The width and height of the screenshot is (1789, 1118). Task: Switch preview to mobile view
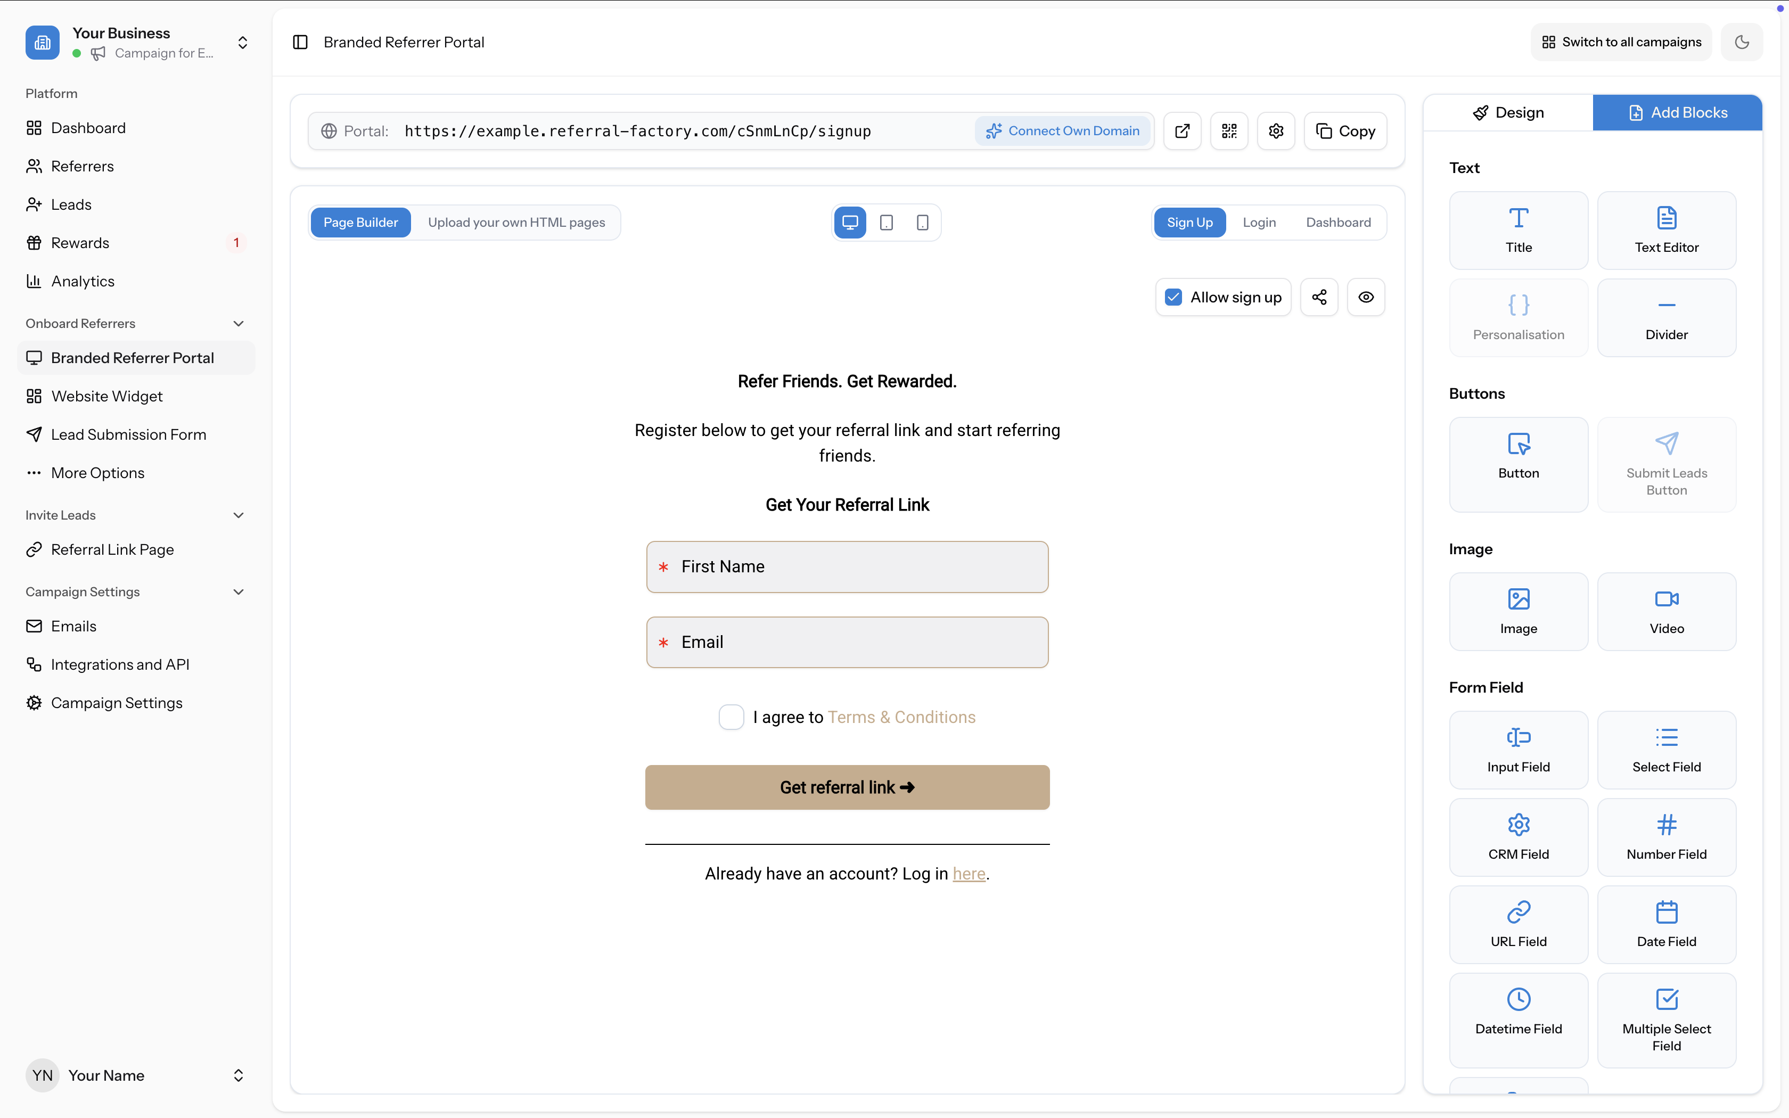pyautogui.click(x=923, y=222)
